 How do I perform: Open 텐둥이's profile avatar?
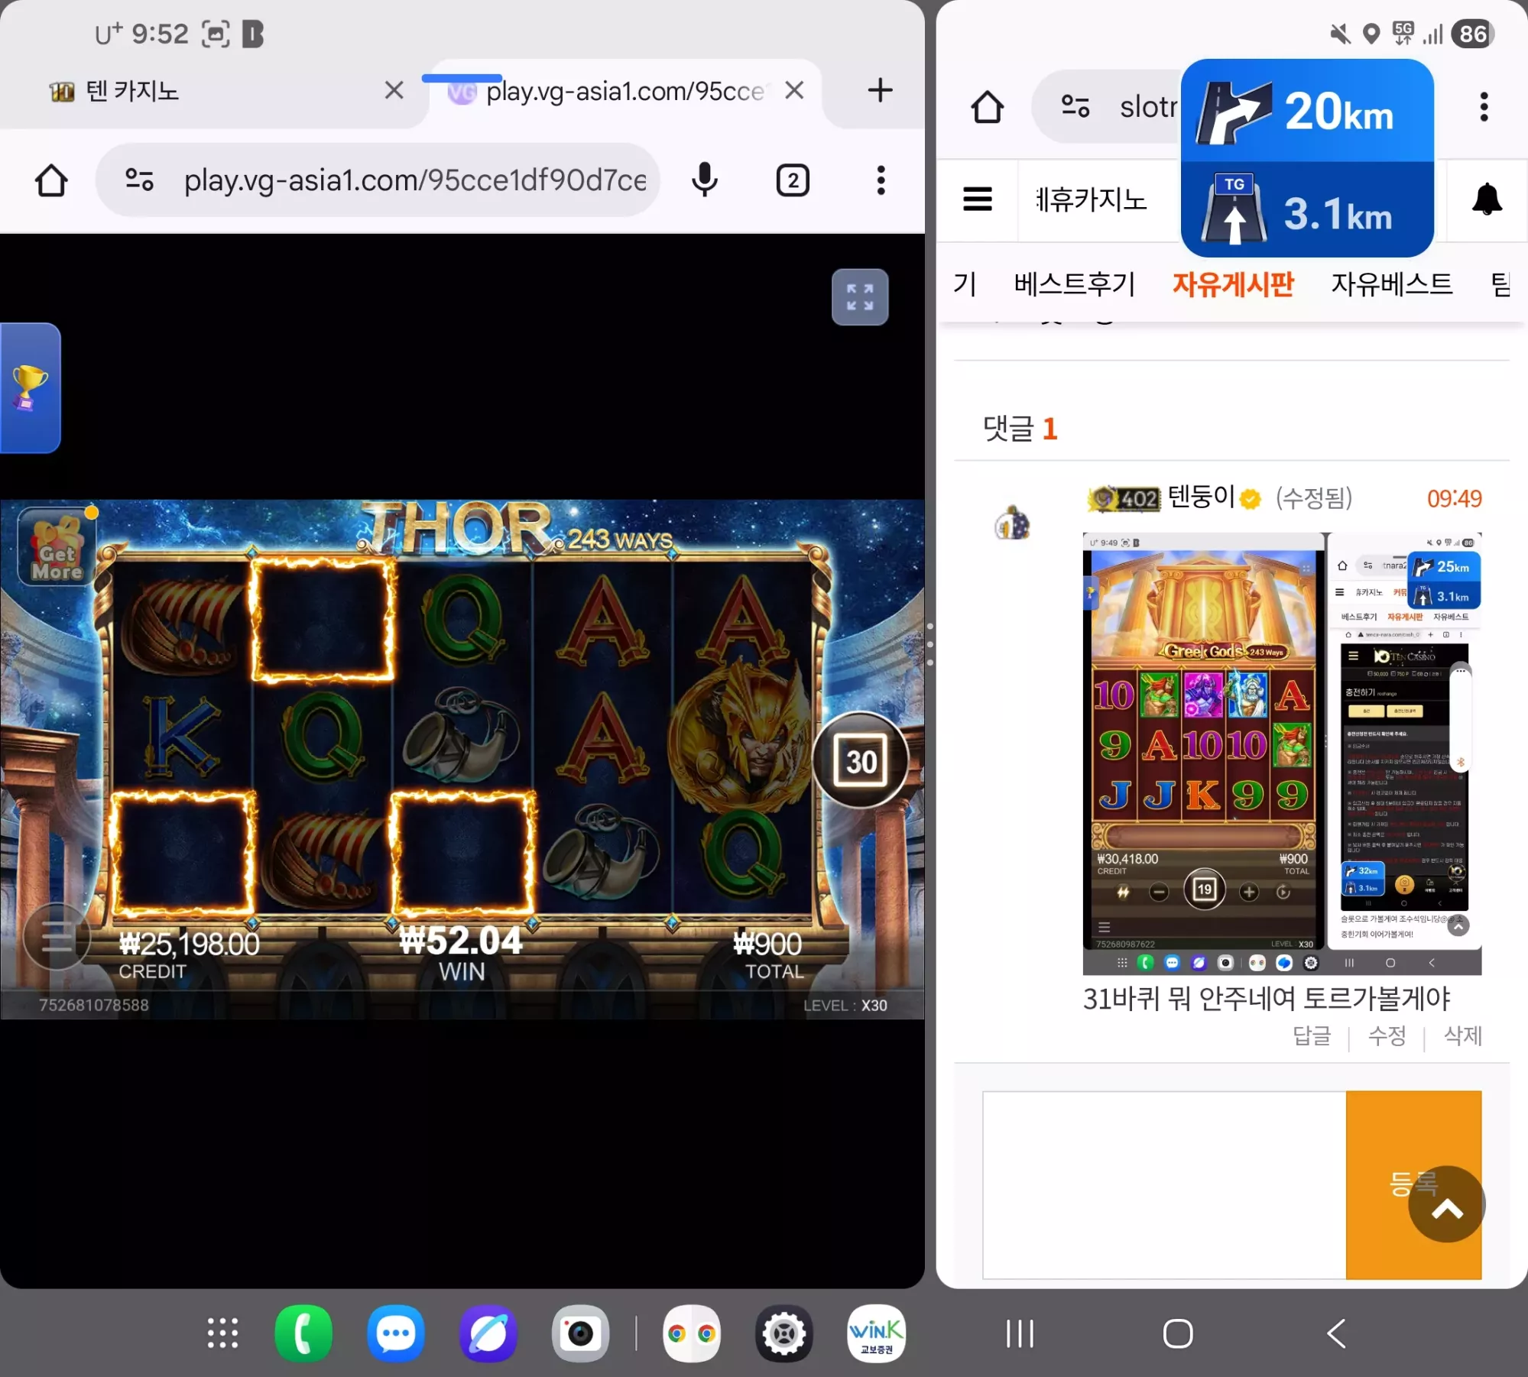point(1012,523)
